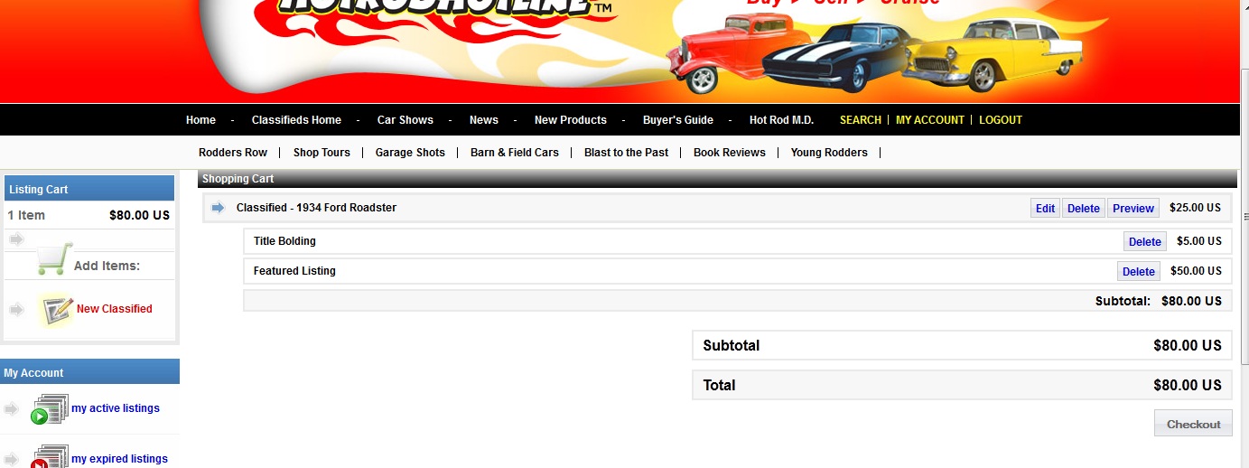This screenshot has width=1249, height=468.
Task: Edit the 1934 Ford Roadster classified
Action: click(1045, 209)
